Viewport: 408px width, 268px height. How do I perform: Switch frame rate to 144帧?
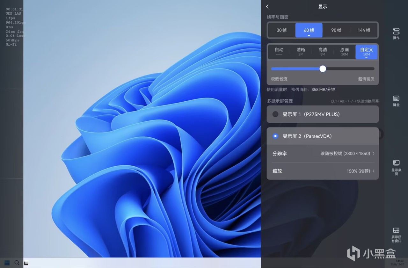coord(364,30)
